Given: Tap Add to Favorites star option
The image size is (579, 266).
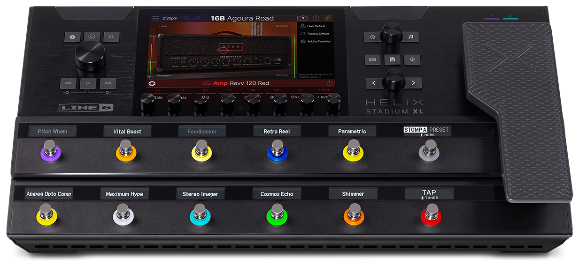Looking at the screenshot, I should pyautogui.click(x=316, y=41).
